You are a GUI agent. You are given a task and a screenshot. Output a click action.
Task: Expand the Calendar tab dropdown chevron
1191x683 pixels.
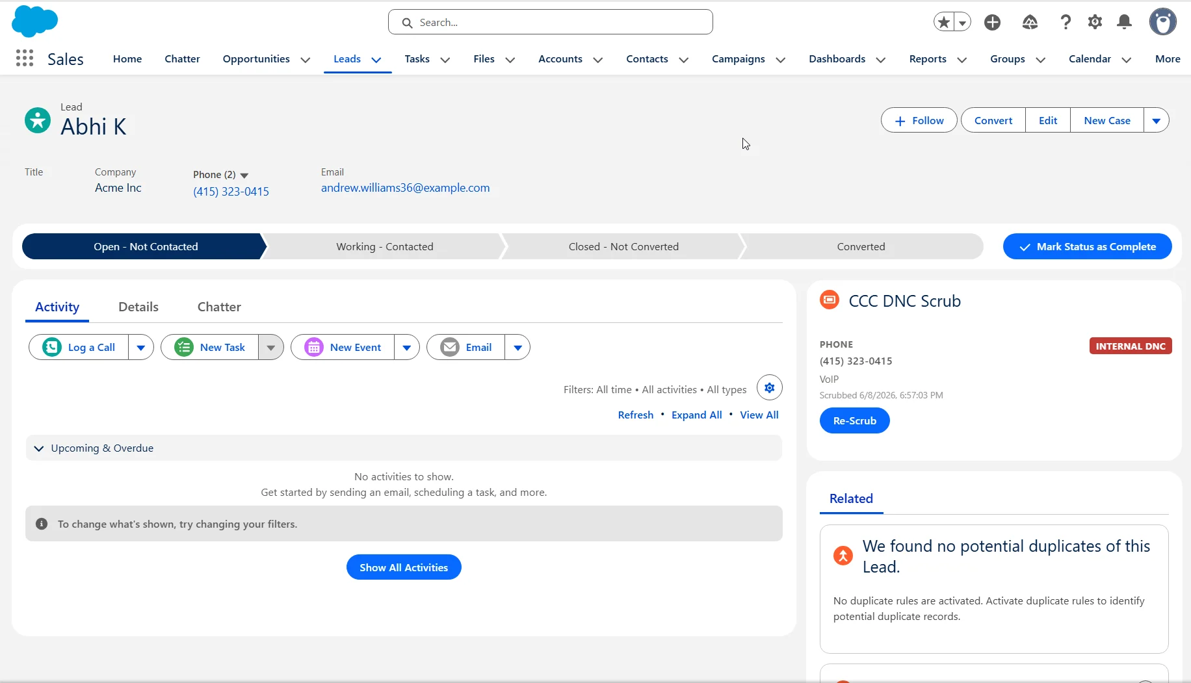1127,60
